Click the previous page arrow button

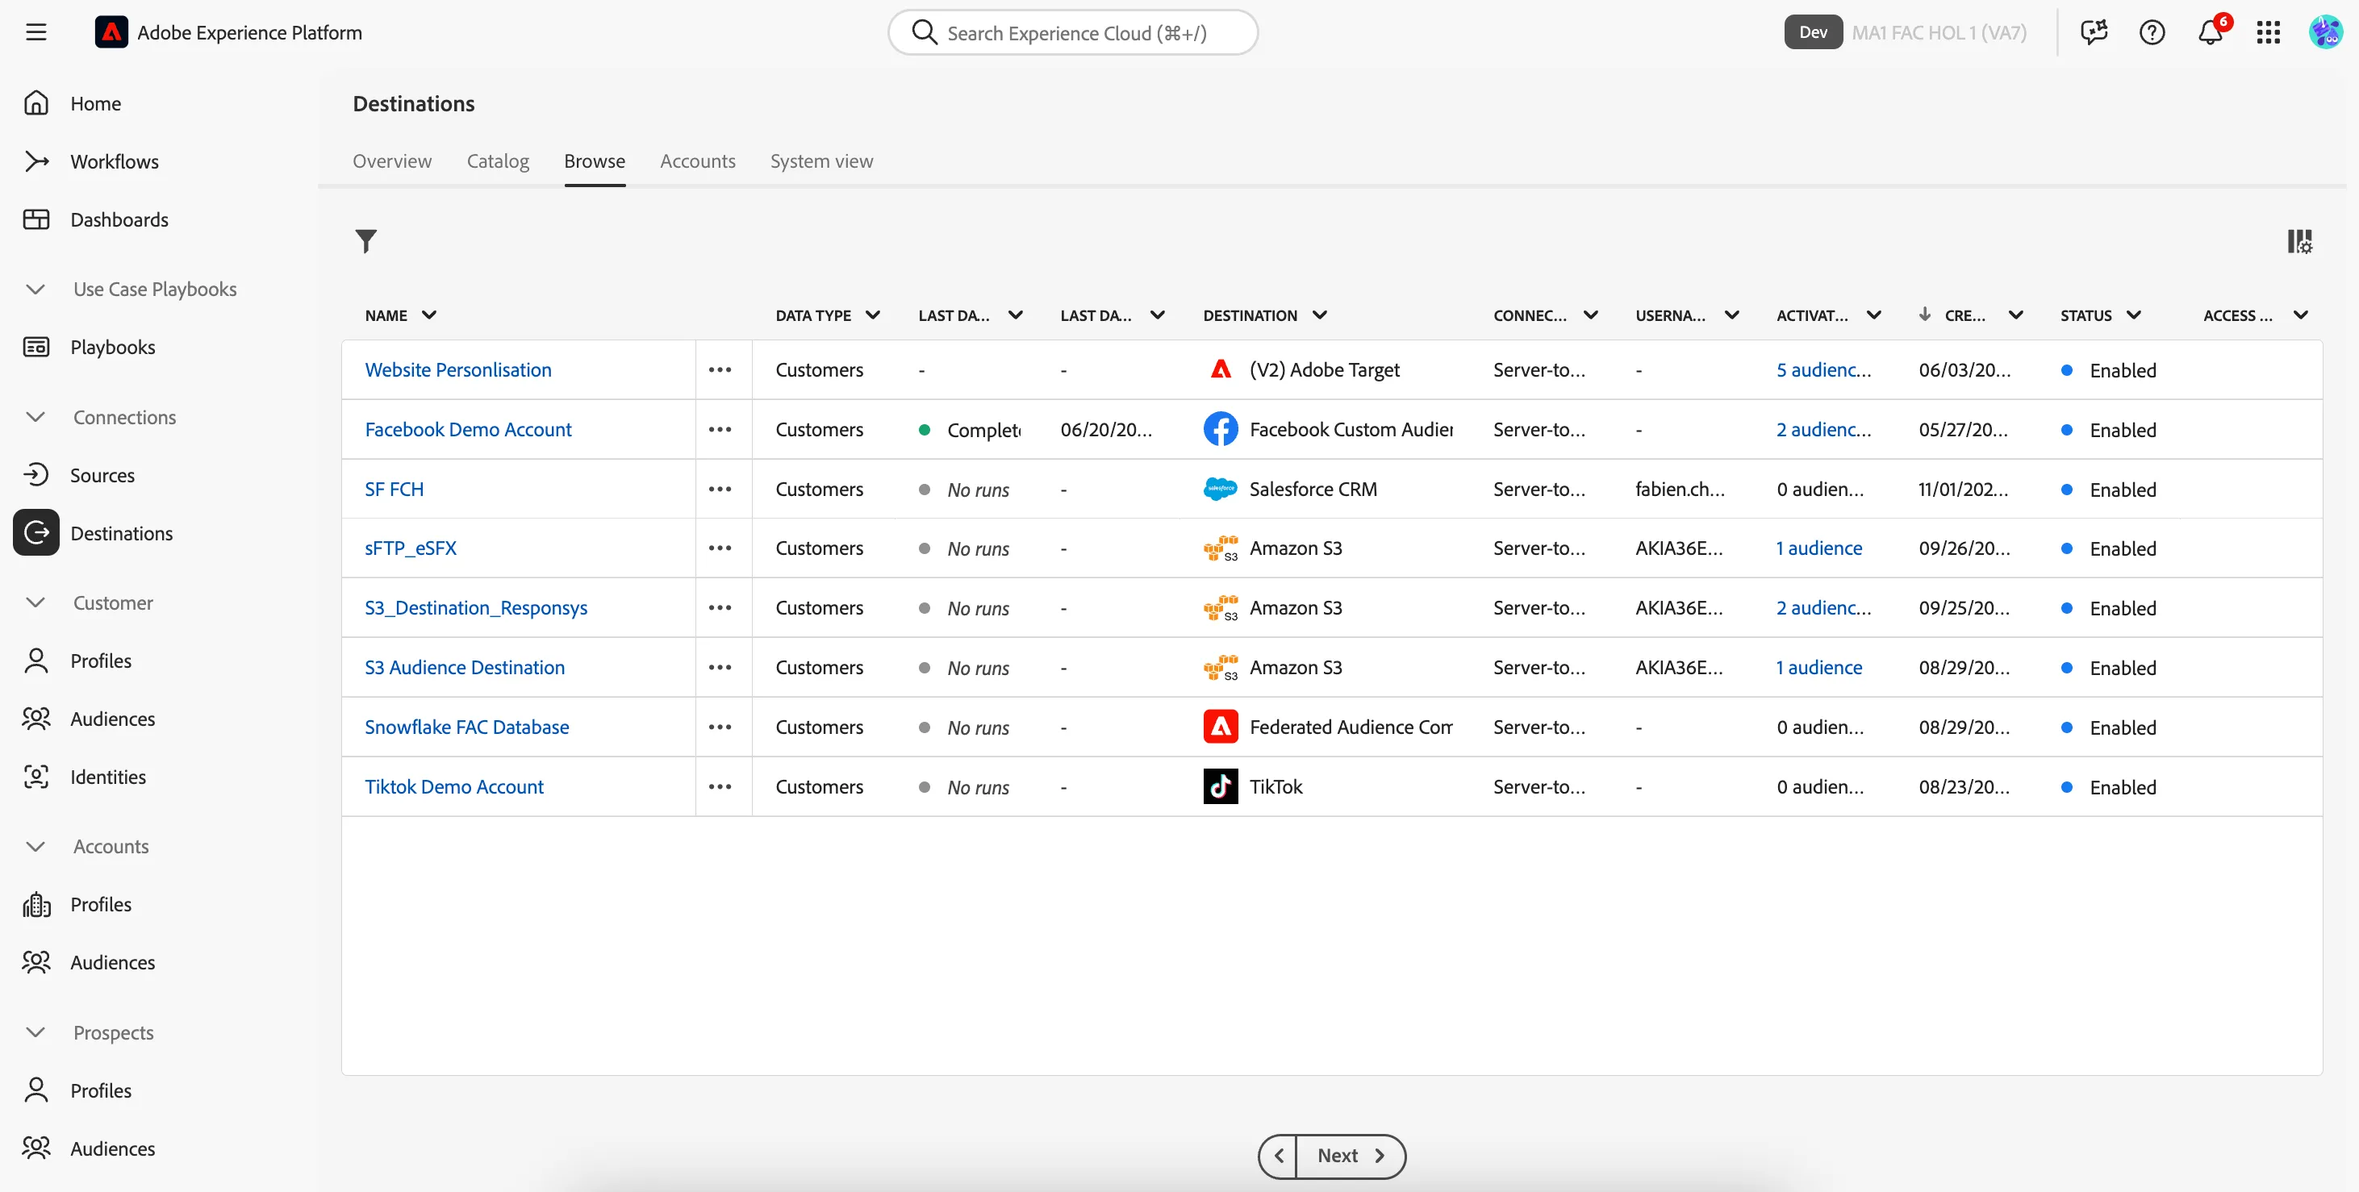[1279, 1156]
